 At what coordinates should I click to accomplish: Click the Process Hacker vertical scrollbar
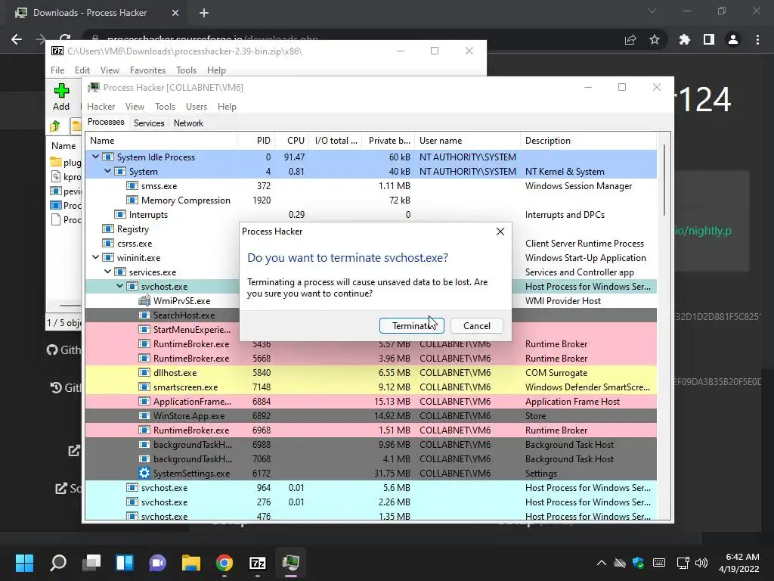[x=664, y=180]
